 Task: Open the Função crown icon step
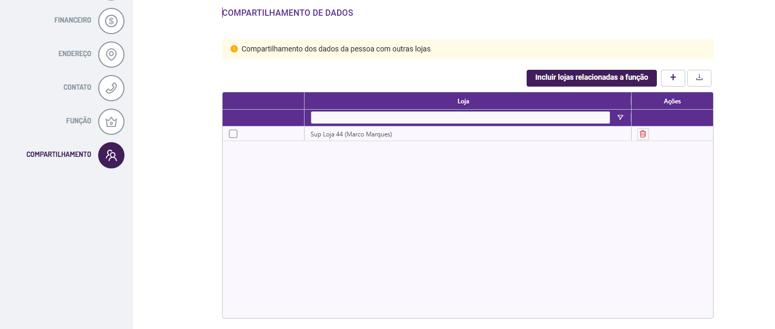pyautogui.click(x=111, y=122)
